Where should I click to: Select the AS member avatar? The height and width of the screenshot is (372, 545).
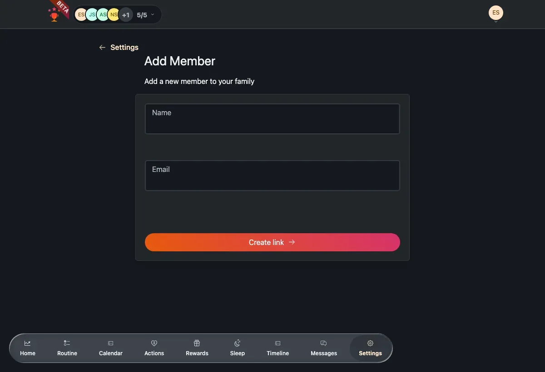103,15
